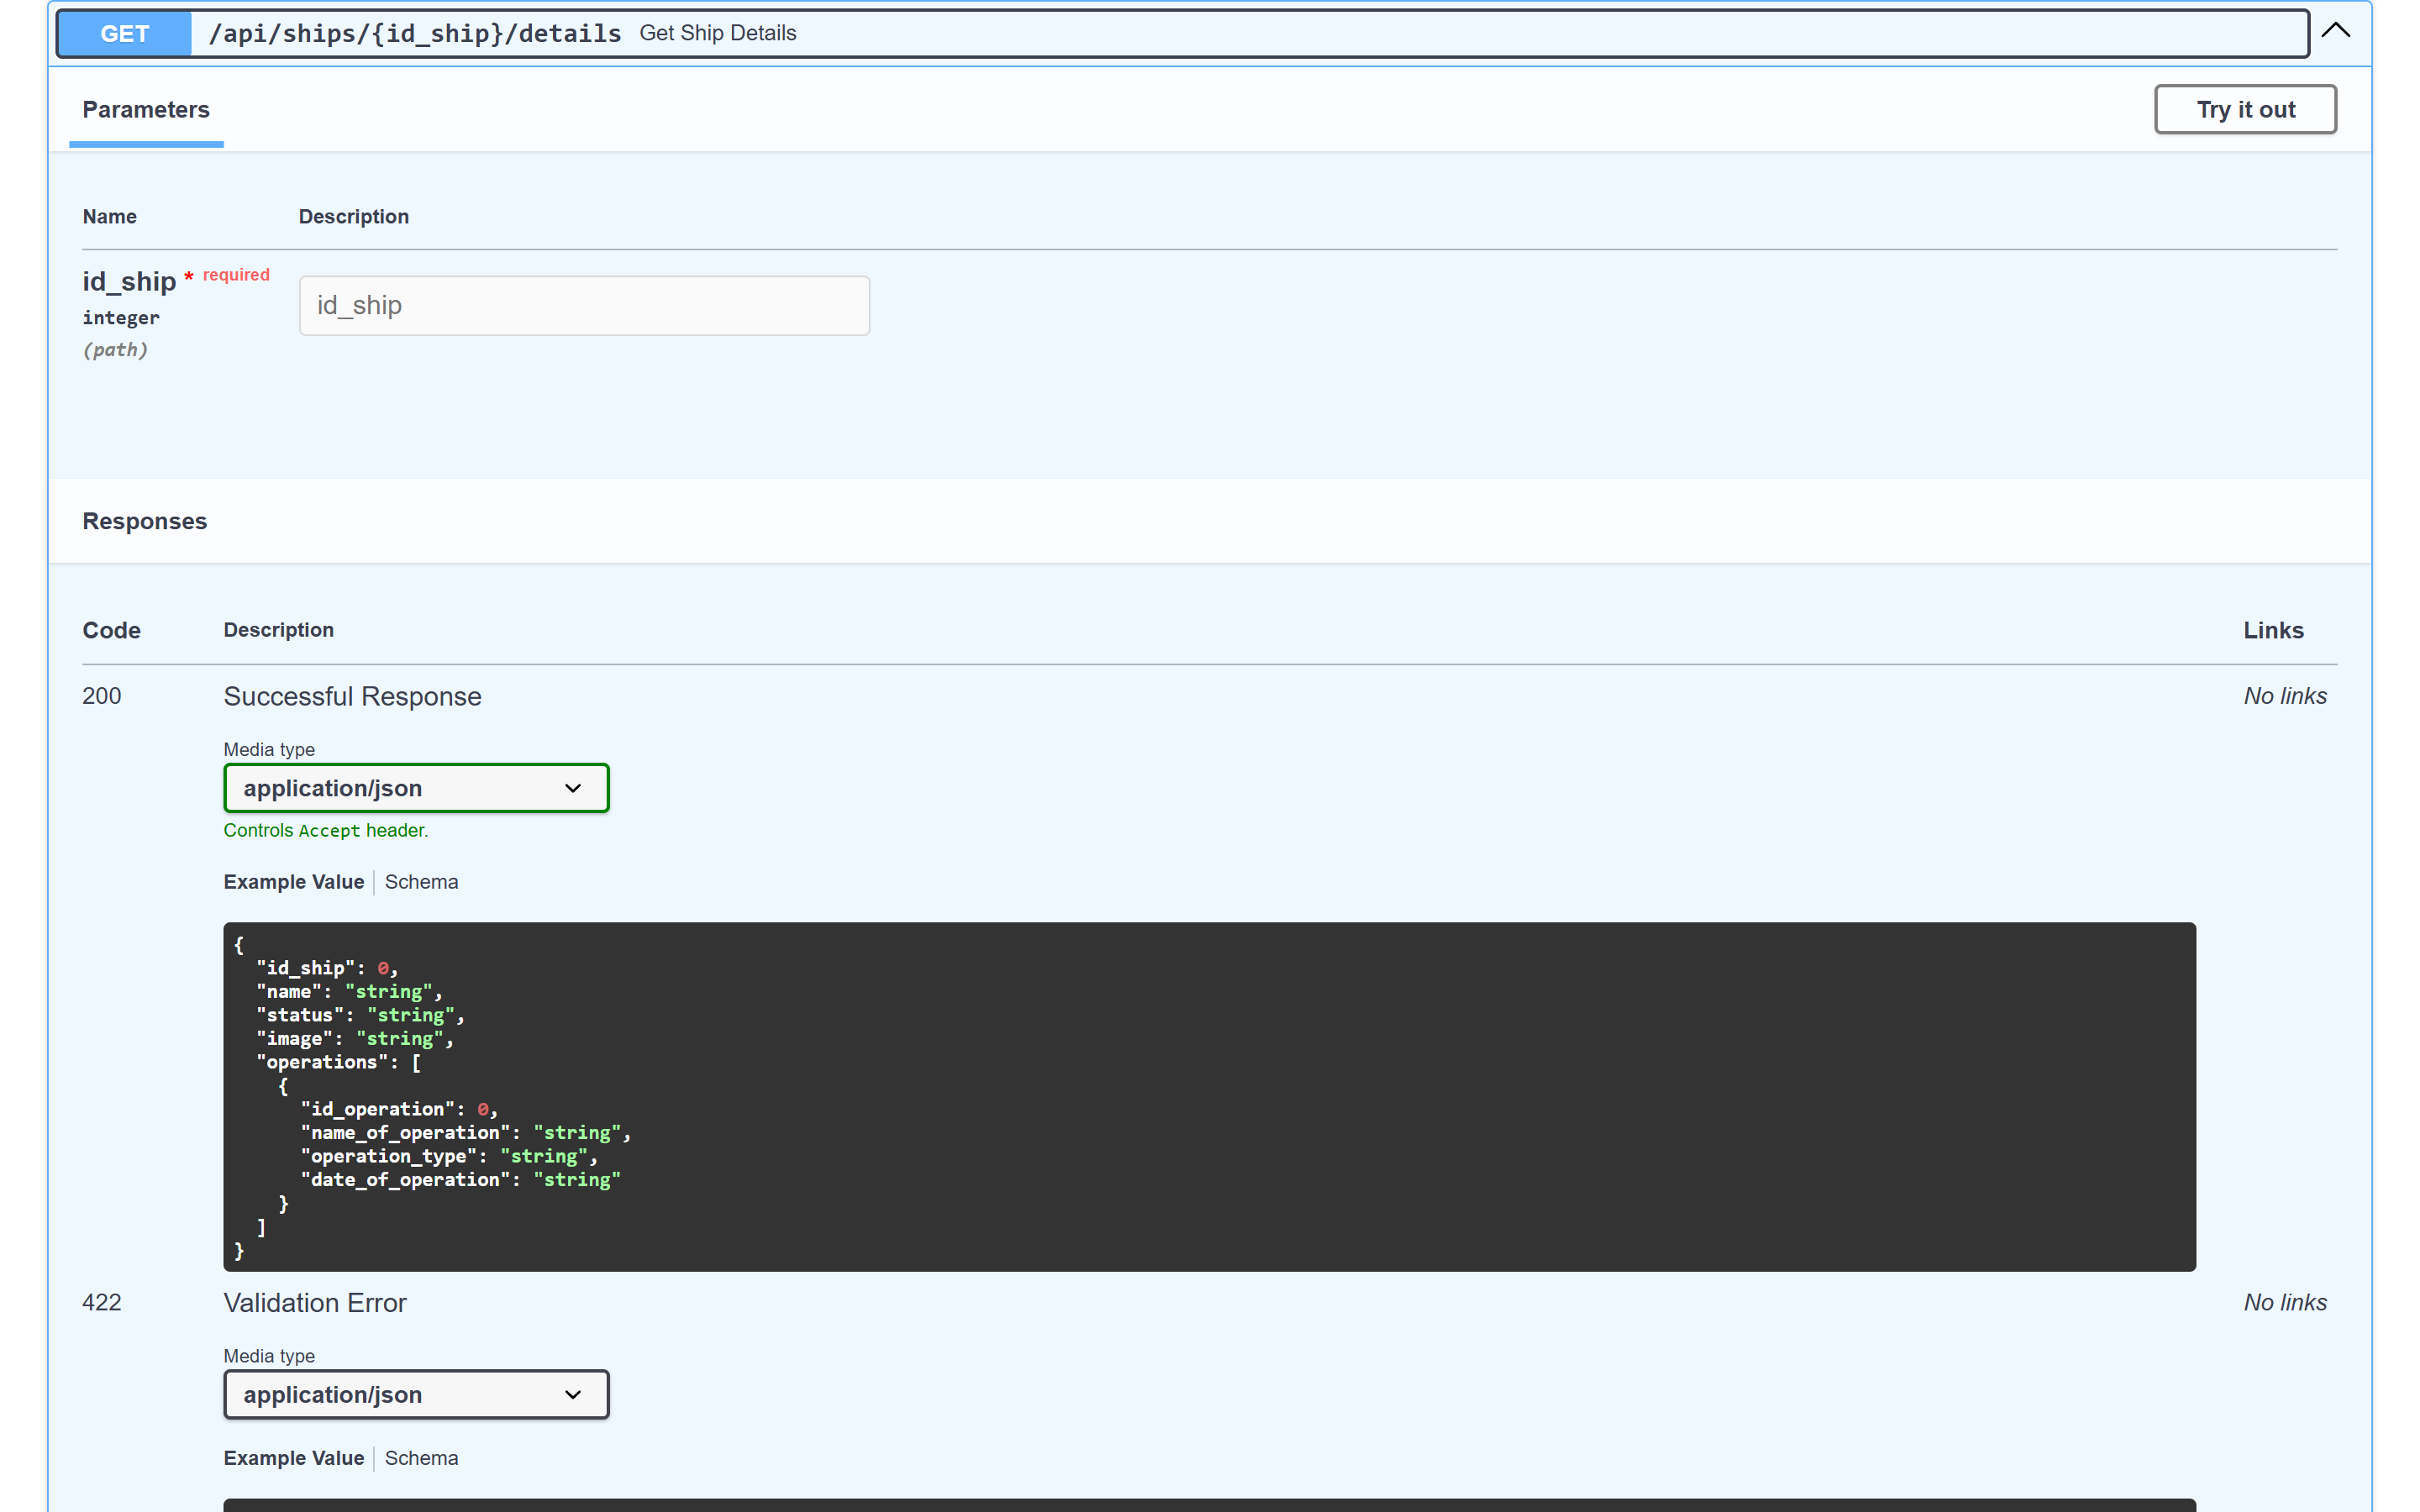Click the id_ship parameter name label
2420x1512 pixels.
[x=129, y=281]
